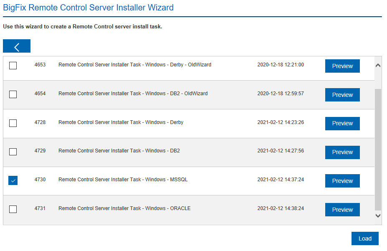The width and height of the screenshot is (387, 251).
Task: Load the selected installer task
Action: click(x=365, y=238)
